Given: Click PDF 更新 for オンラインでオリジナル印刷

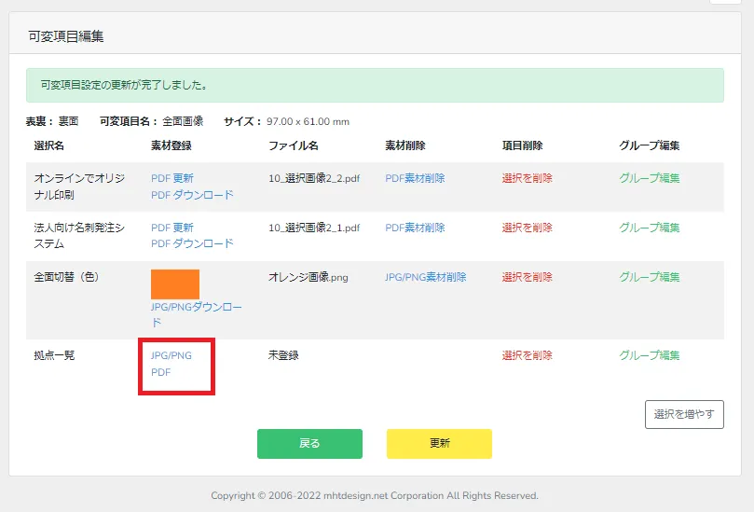Looking at the screenshot, I should 172,178.
